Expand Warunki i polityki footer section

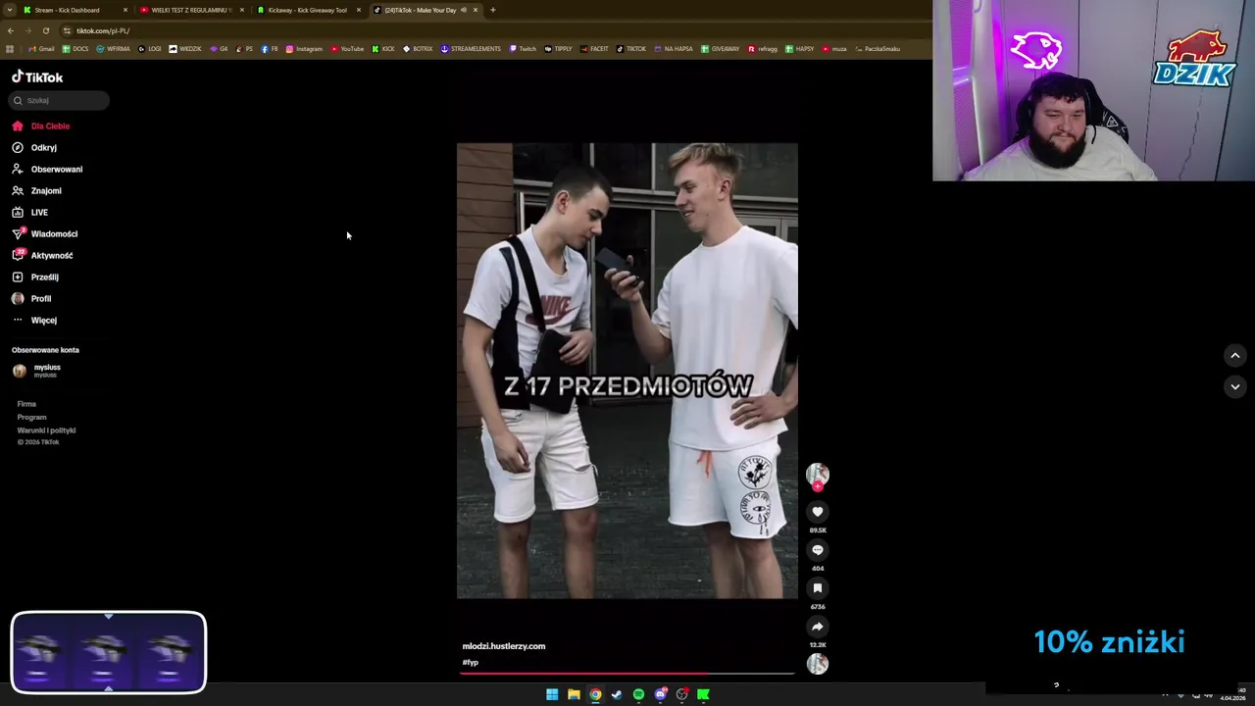(x=46, y=430)
